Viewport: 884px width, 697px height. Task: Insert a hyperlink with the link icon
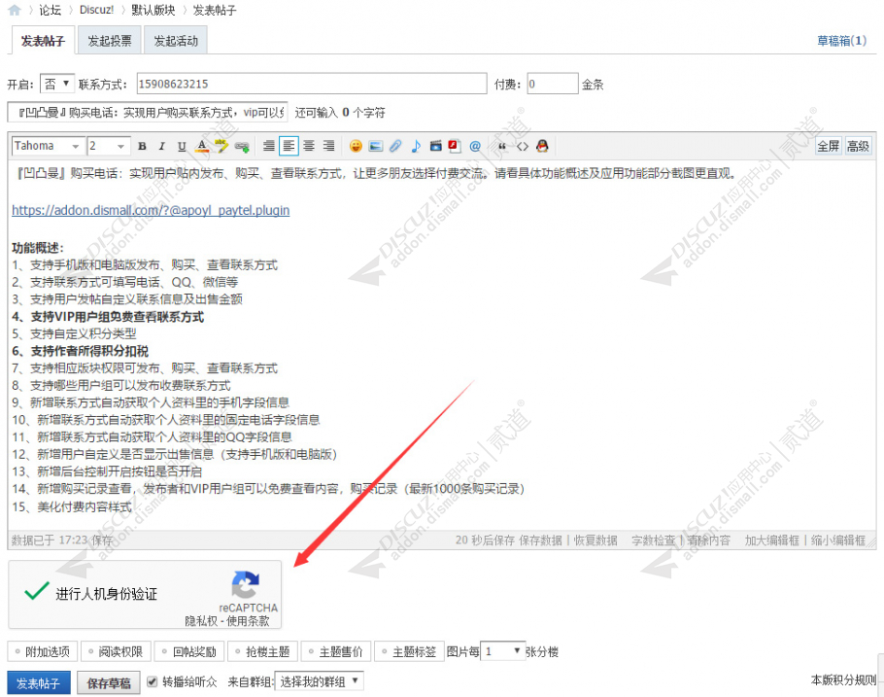click(242, 146)
